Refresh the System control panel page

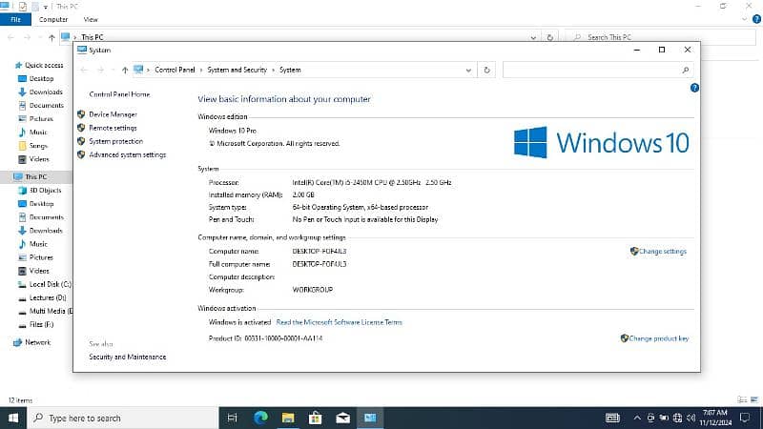[x=487, y=70]
